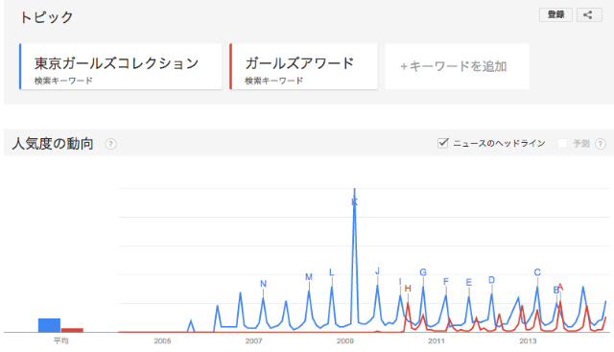Viewport: 614px width, 352px height.
Task: Click the share icon button
Action: click(589, 15)
